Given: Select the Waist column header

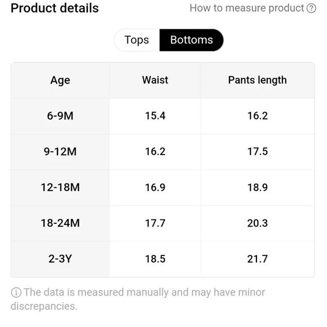Looking at the screenshot, I should pos(155,81).
